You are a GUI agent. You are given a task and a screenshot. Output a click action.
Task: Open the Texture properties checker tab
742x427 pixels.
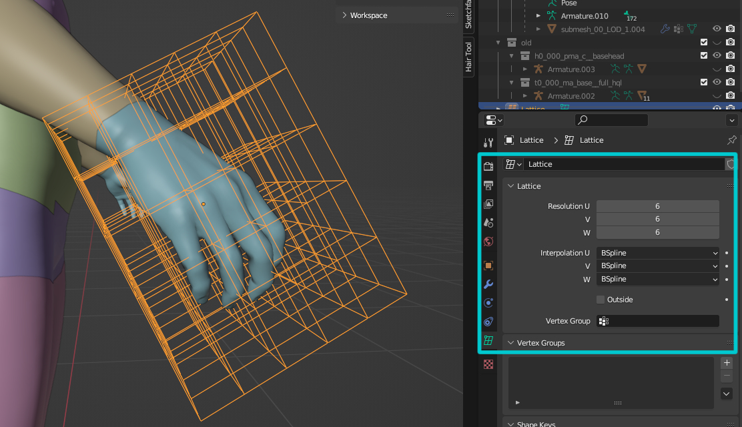488,364
